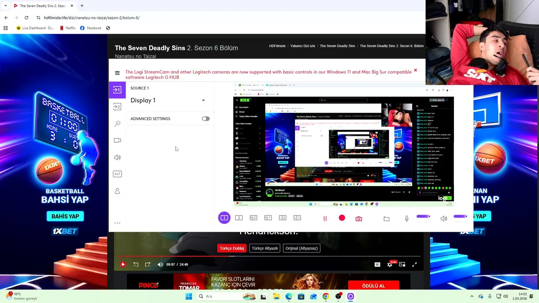The height and width of the screenshot is (303, 539).
Task: Toggle the CC subtitles button
Action: [x=377, y=264]
